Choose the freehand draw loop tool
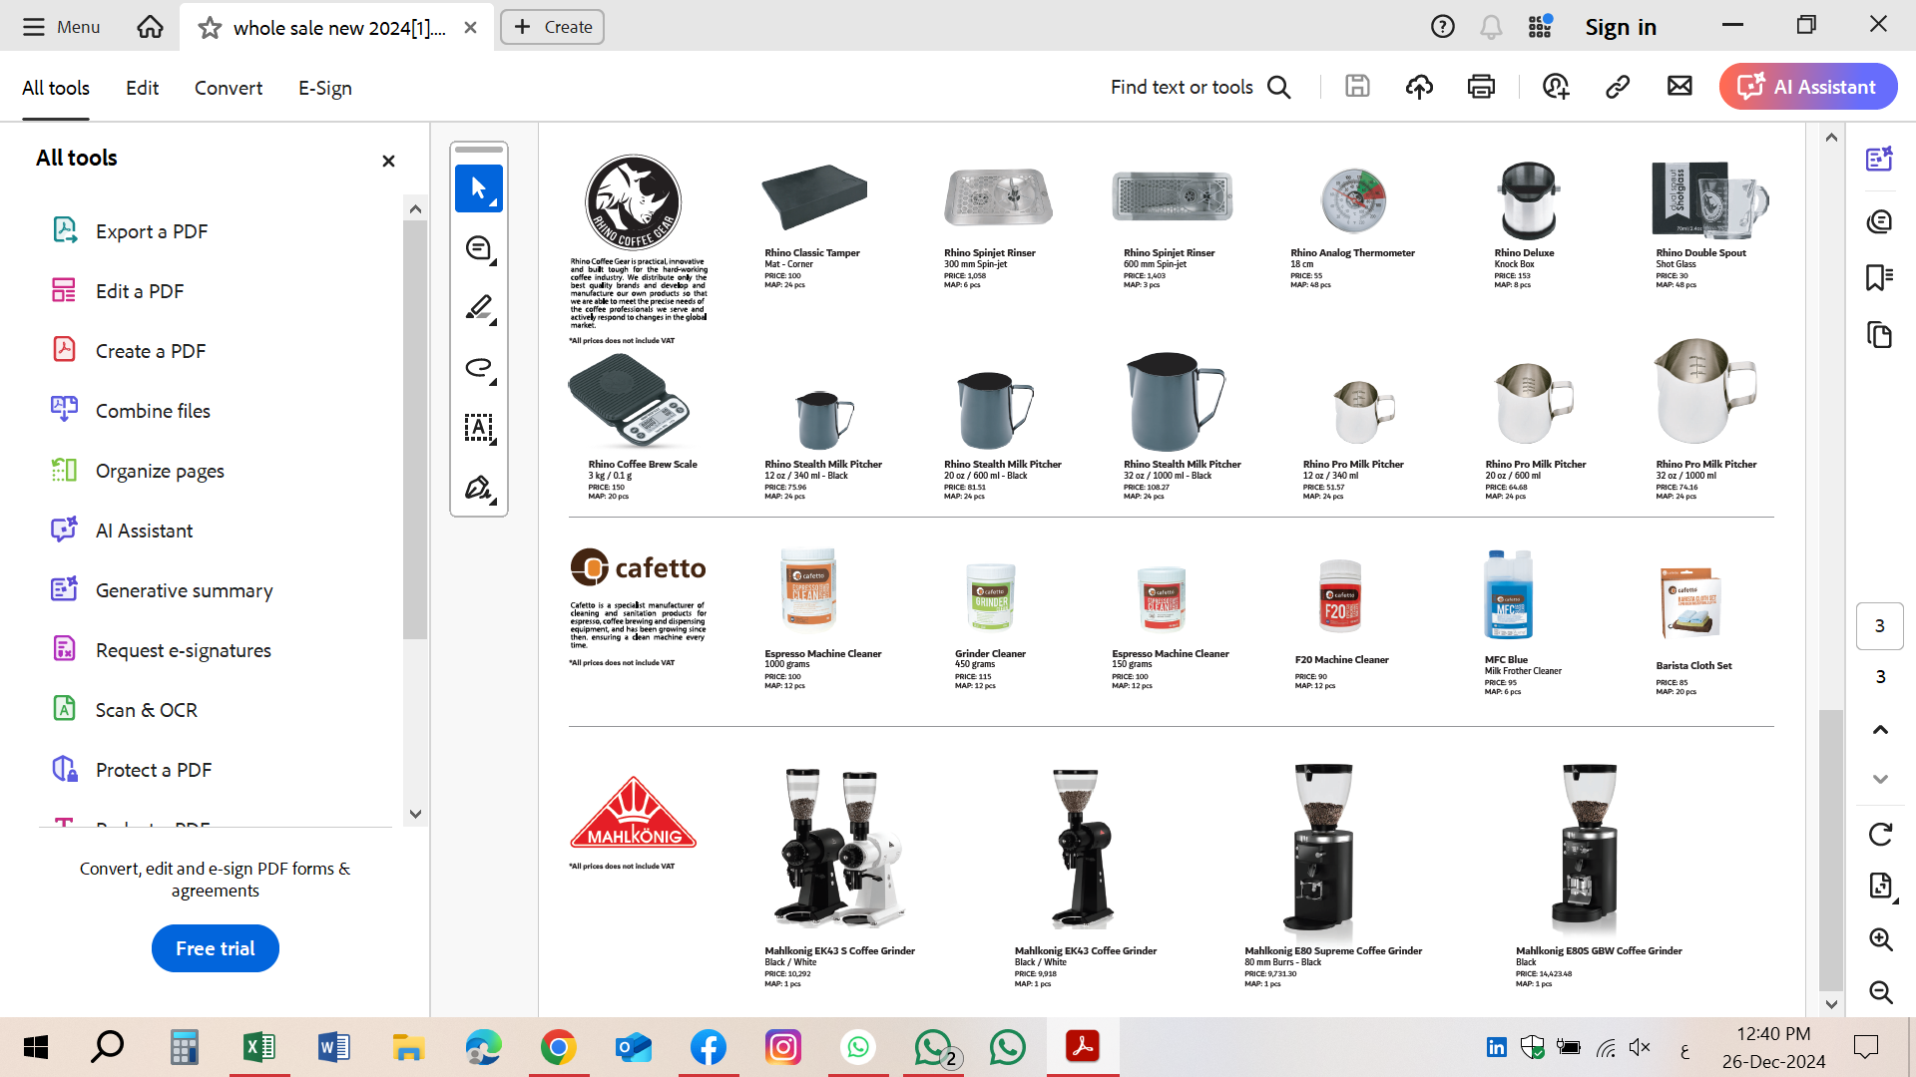 [x=479, y=368]
